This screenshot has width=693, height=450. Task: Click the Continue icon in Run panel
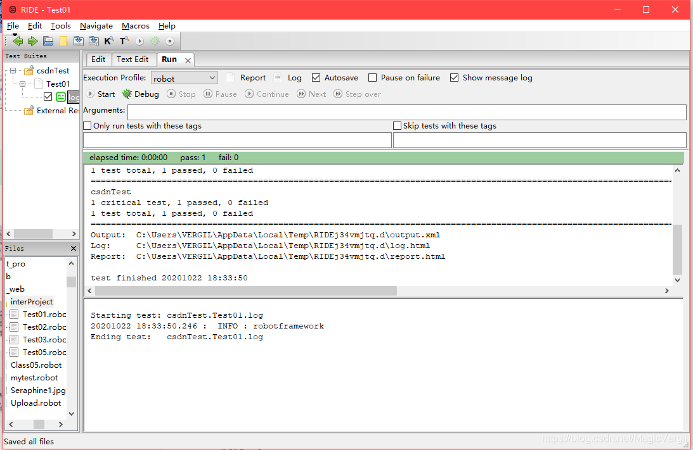249,94
